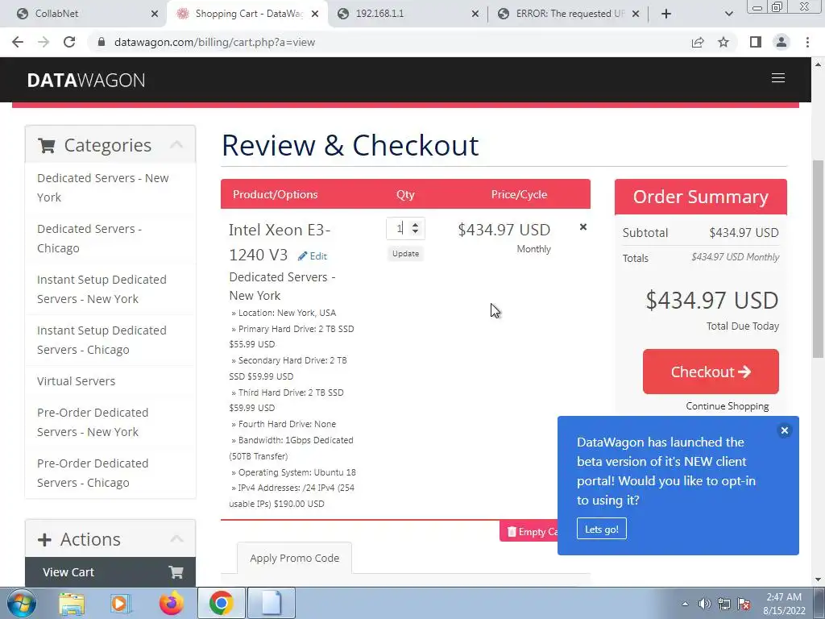Click the action center flag icon
This screenshot has height=619, width=825.
744,604
